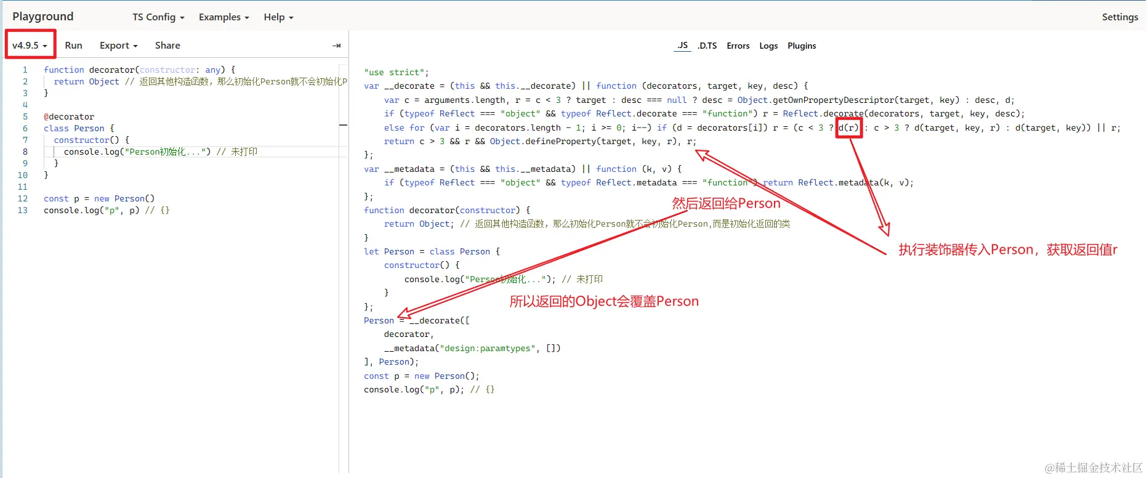The image size is (1147, 478).
Task: Collapse the sidebar using the arrow icon
Action: tap(336, 46)
